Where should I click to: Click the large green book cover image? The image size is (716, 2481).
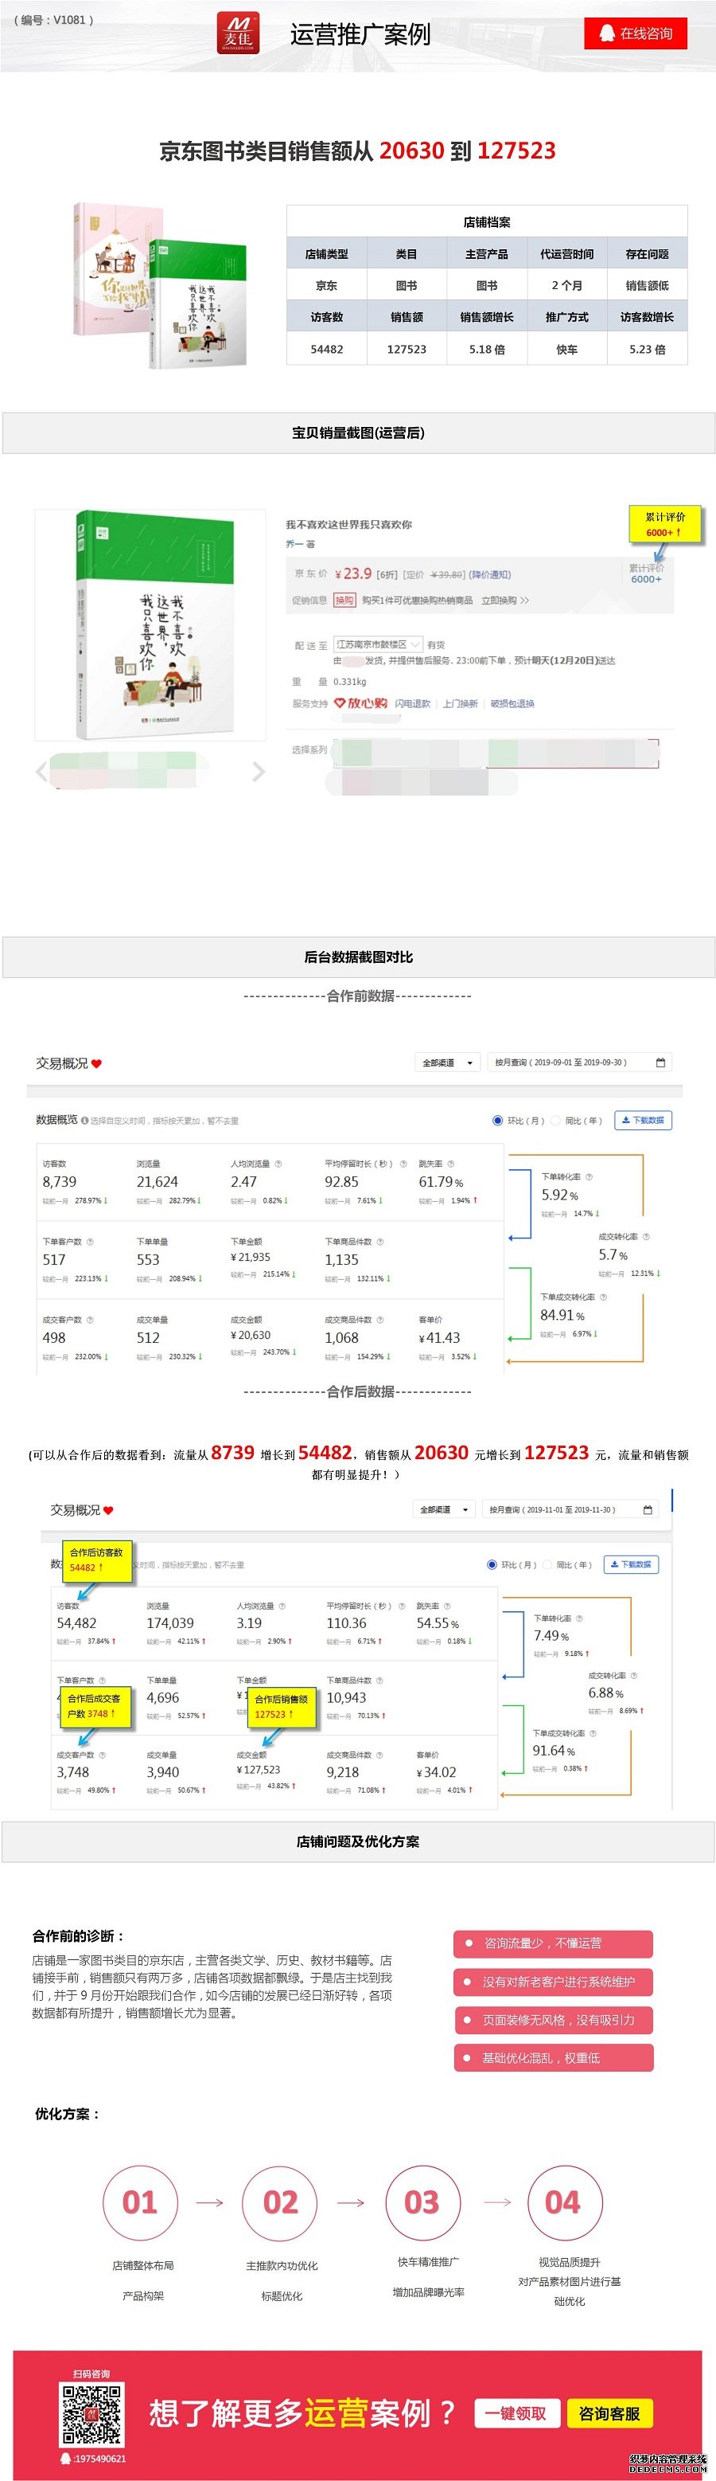(x=151, y=624)
